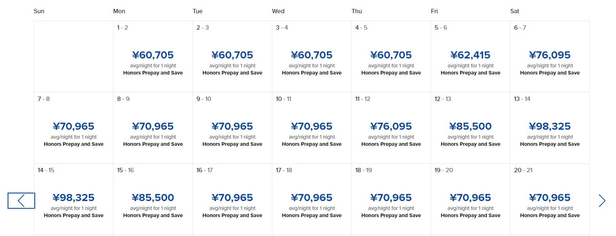Select the 16 - 17 Tuesday date cell
616x236 pixels.
click(232, 199)
